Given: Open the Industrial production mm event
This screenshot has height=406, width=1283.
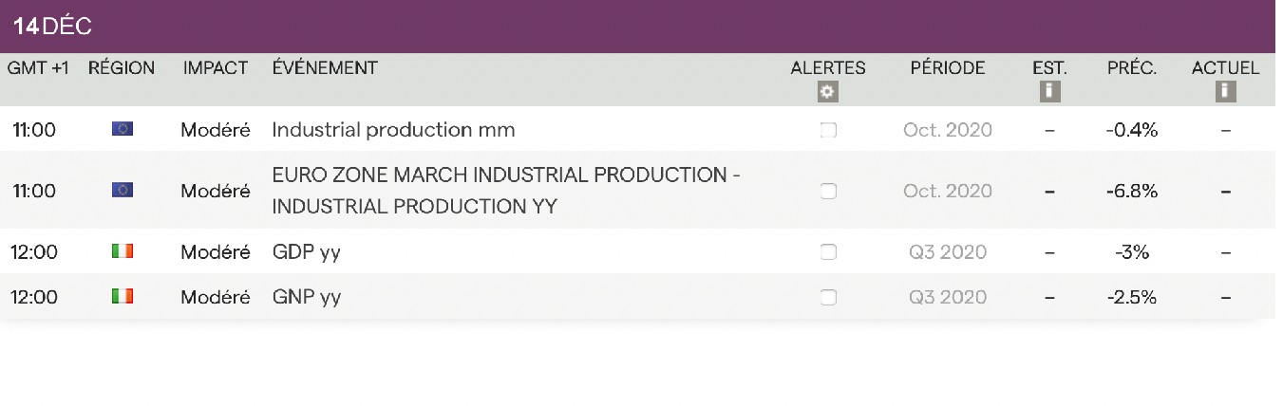Looking at the screenshot, I should pos(393,130).
